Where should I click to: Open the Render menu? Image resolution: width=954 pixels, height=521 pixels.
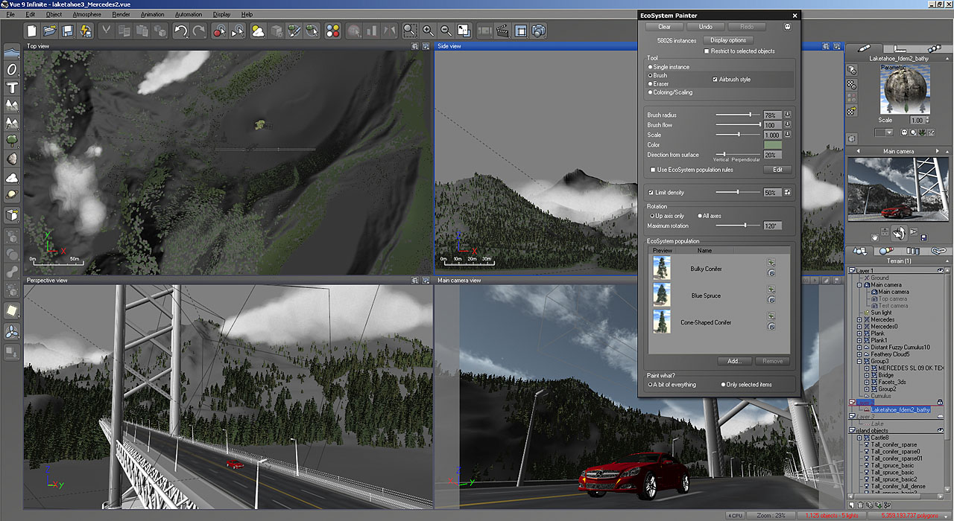[x=121, y=14]
